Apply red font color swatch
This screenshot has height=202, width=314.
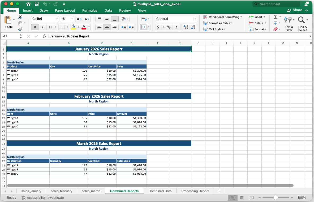tap(84, 27)
